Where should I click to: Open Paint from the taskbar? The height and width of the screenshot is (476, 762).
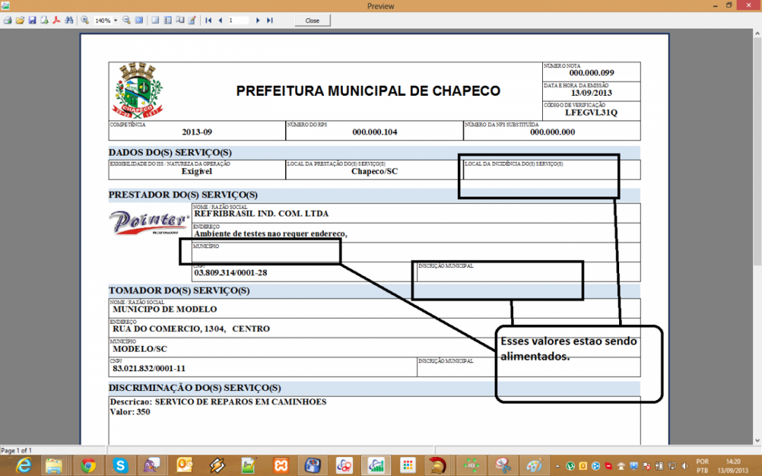(535, 465)
